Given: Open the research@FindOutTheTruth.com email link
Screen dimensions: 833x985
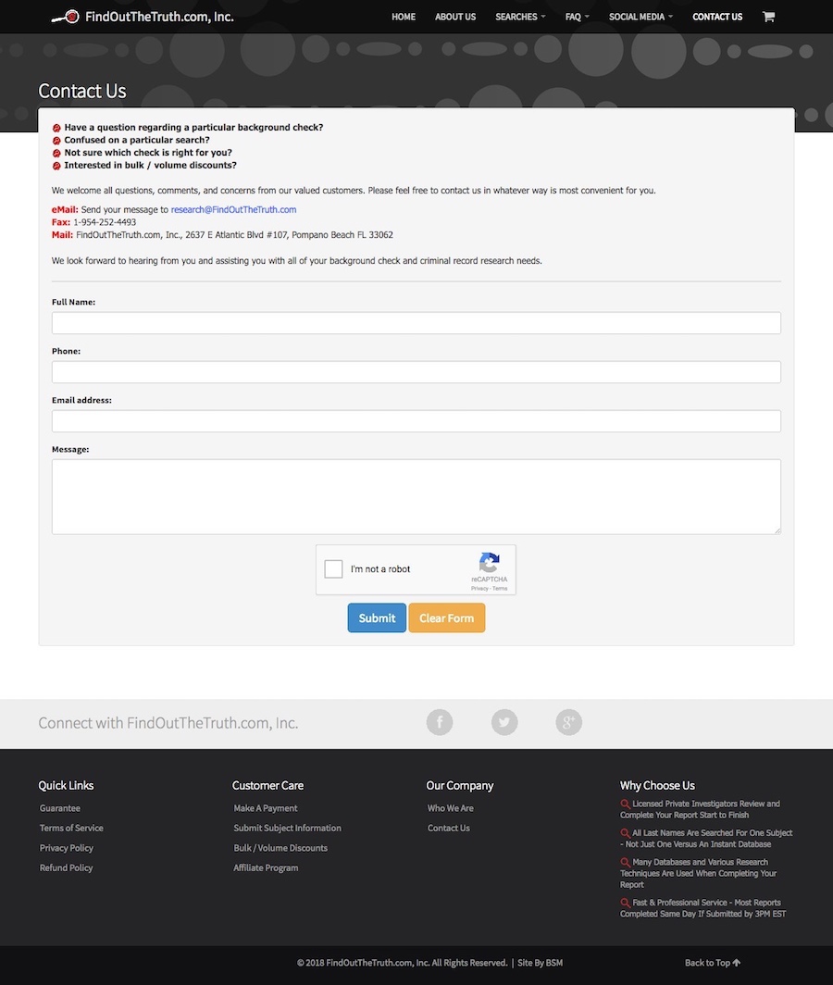Looking at the screenshot, I should tap(233, 210).
